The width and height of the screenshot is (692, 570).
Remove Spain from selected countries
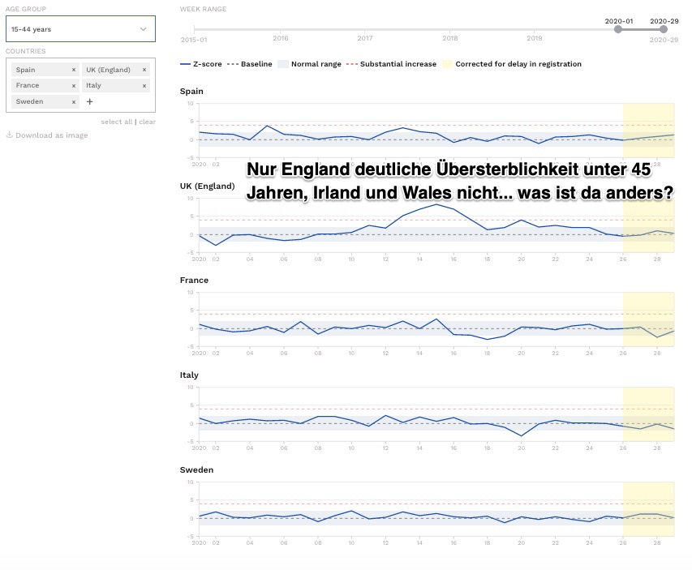[74, 70]
